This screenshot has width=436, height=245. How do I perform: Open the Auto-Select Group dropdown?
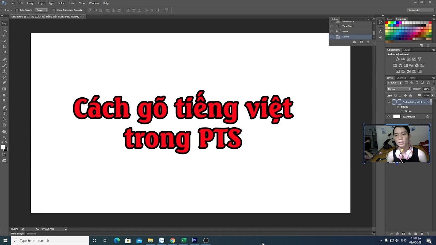42,10
